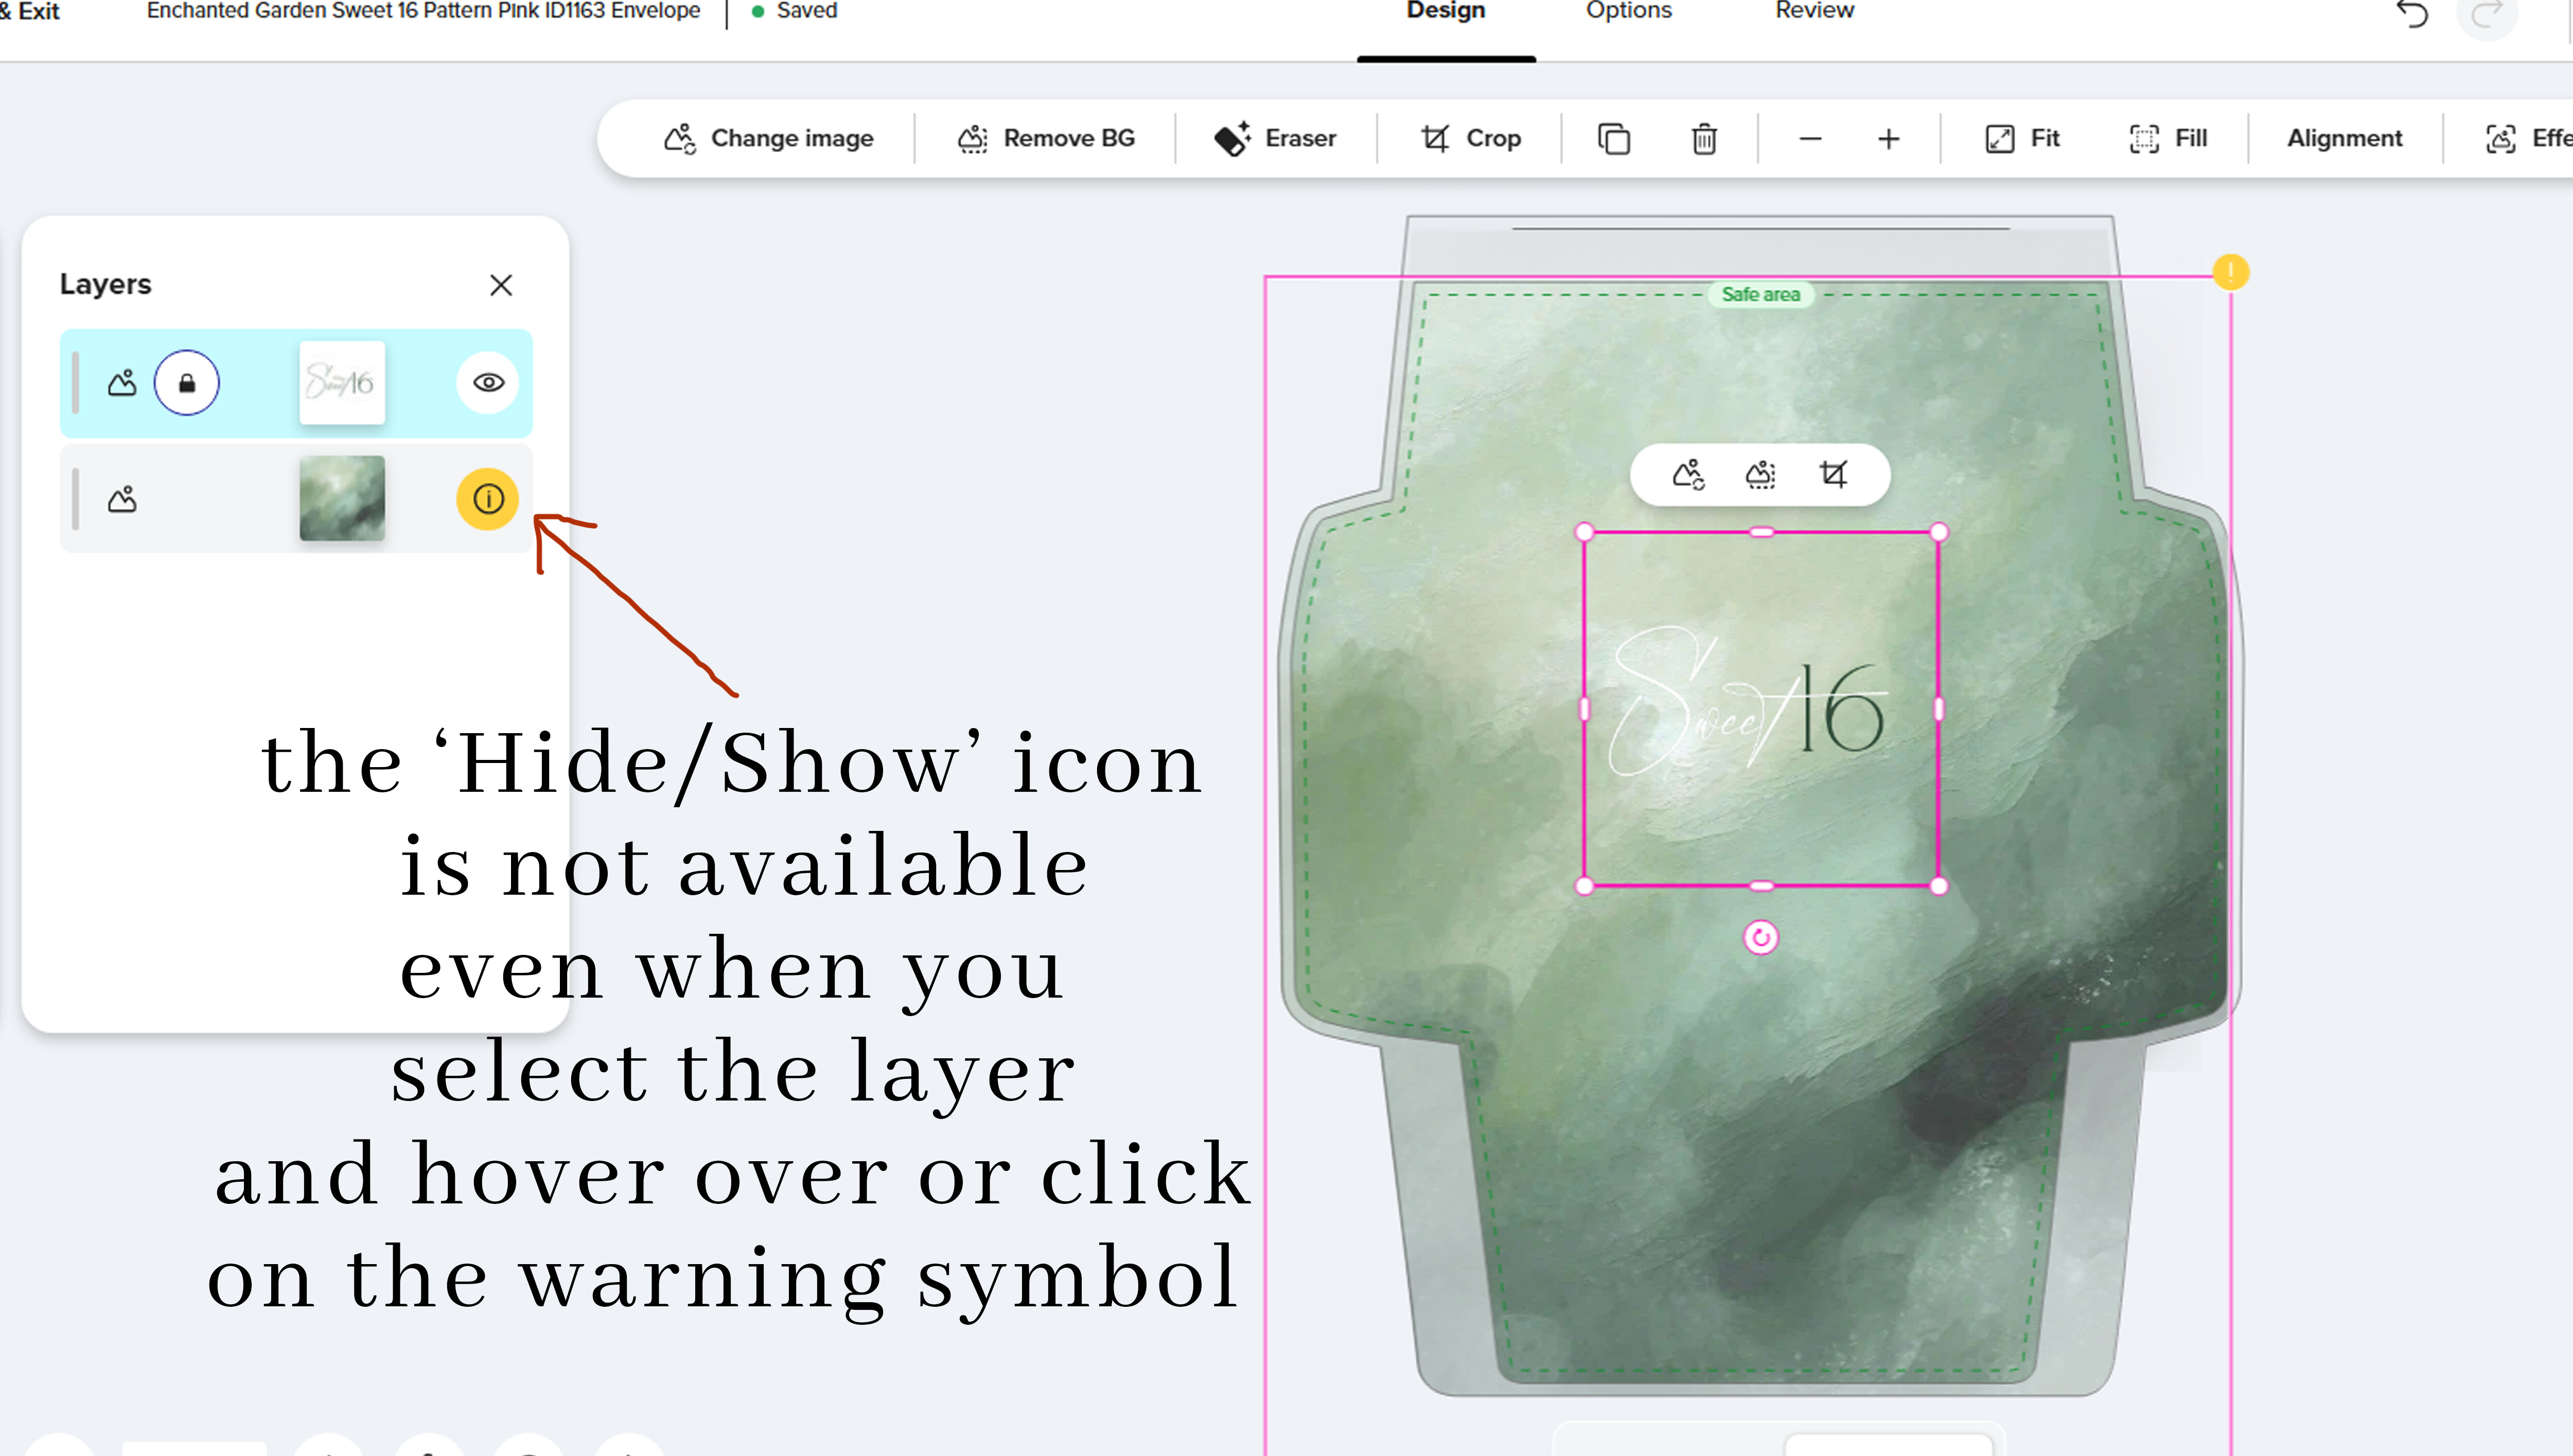
Task: Click the Layers panel heading
Action: coord(105,284)
